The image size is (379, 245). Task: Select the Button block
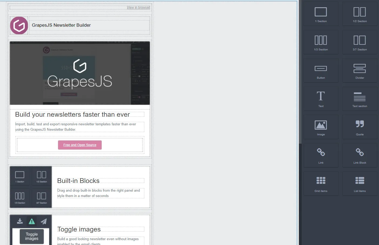point(321,71)
